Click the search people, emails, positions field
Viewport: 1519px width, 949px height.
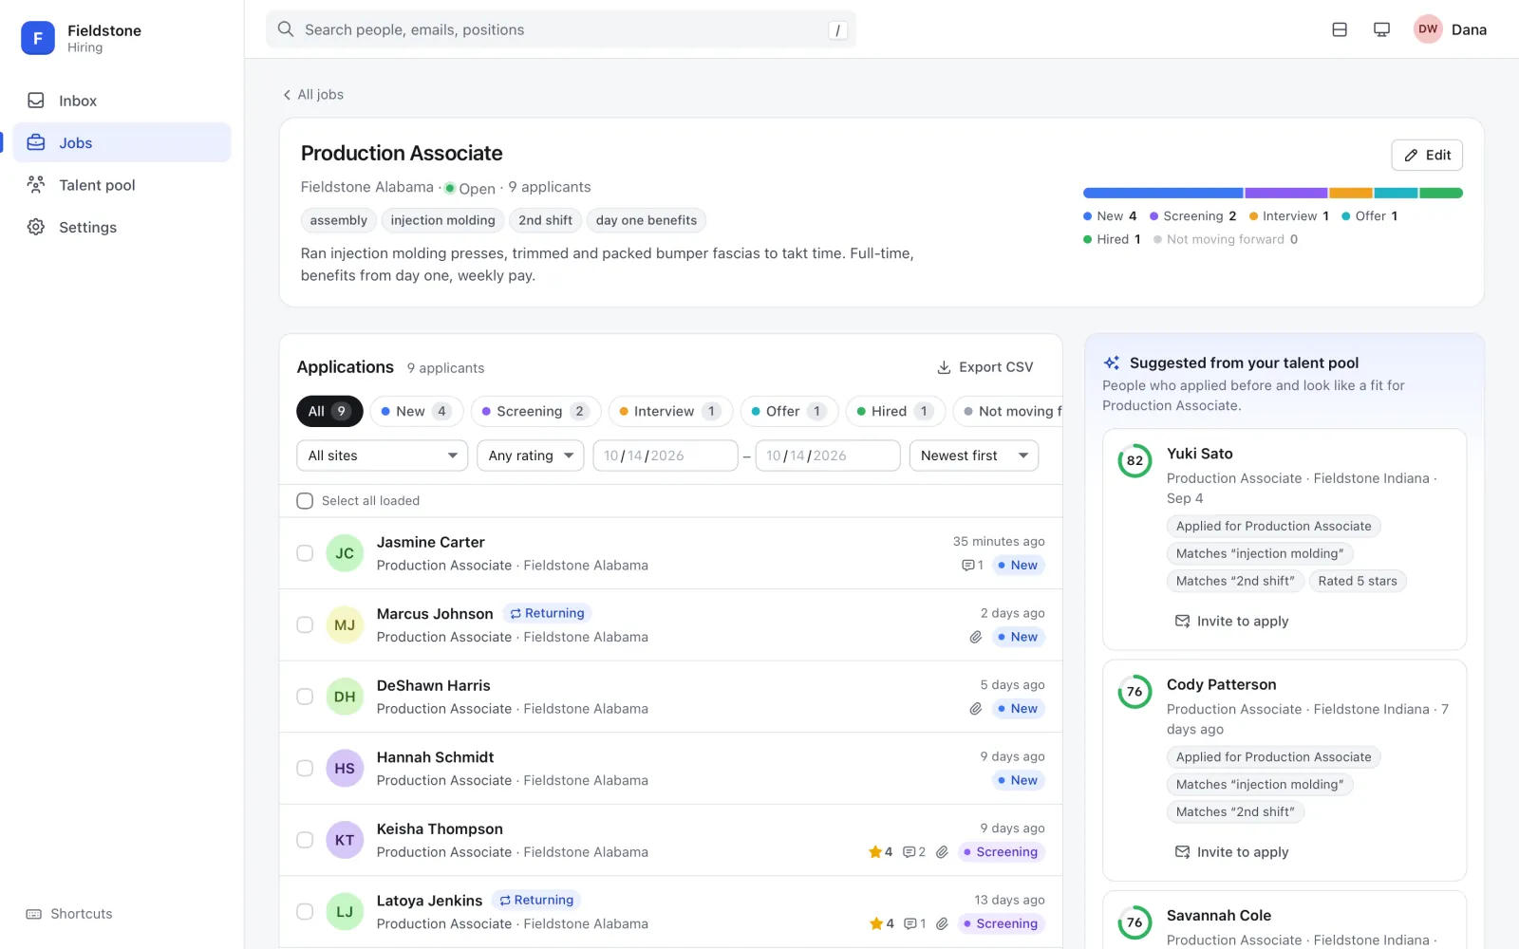coord(561,29)
